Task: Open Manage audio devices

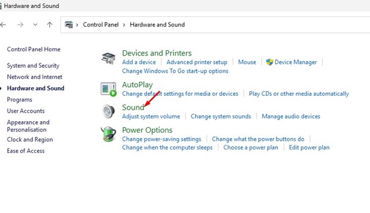Action: click(x=291, y=116)
